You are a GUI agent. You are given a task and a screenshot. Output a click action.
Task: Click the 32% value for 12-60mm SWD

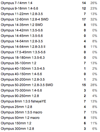94,19
